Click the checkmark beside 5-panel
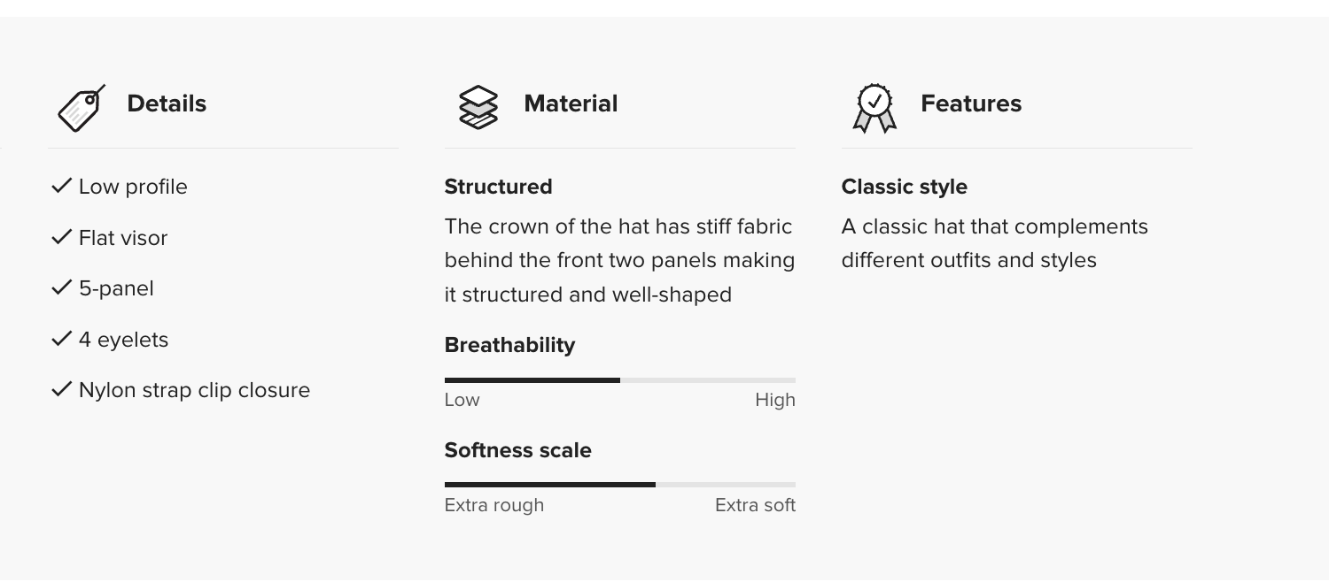This screenshot has height=582, width=1329. pos(61,287)
